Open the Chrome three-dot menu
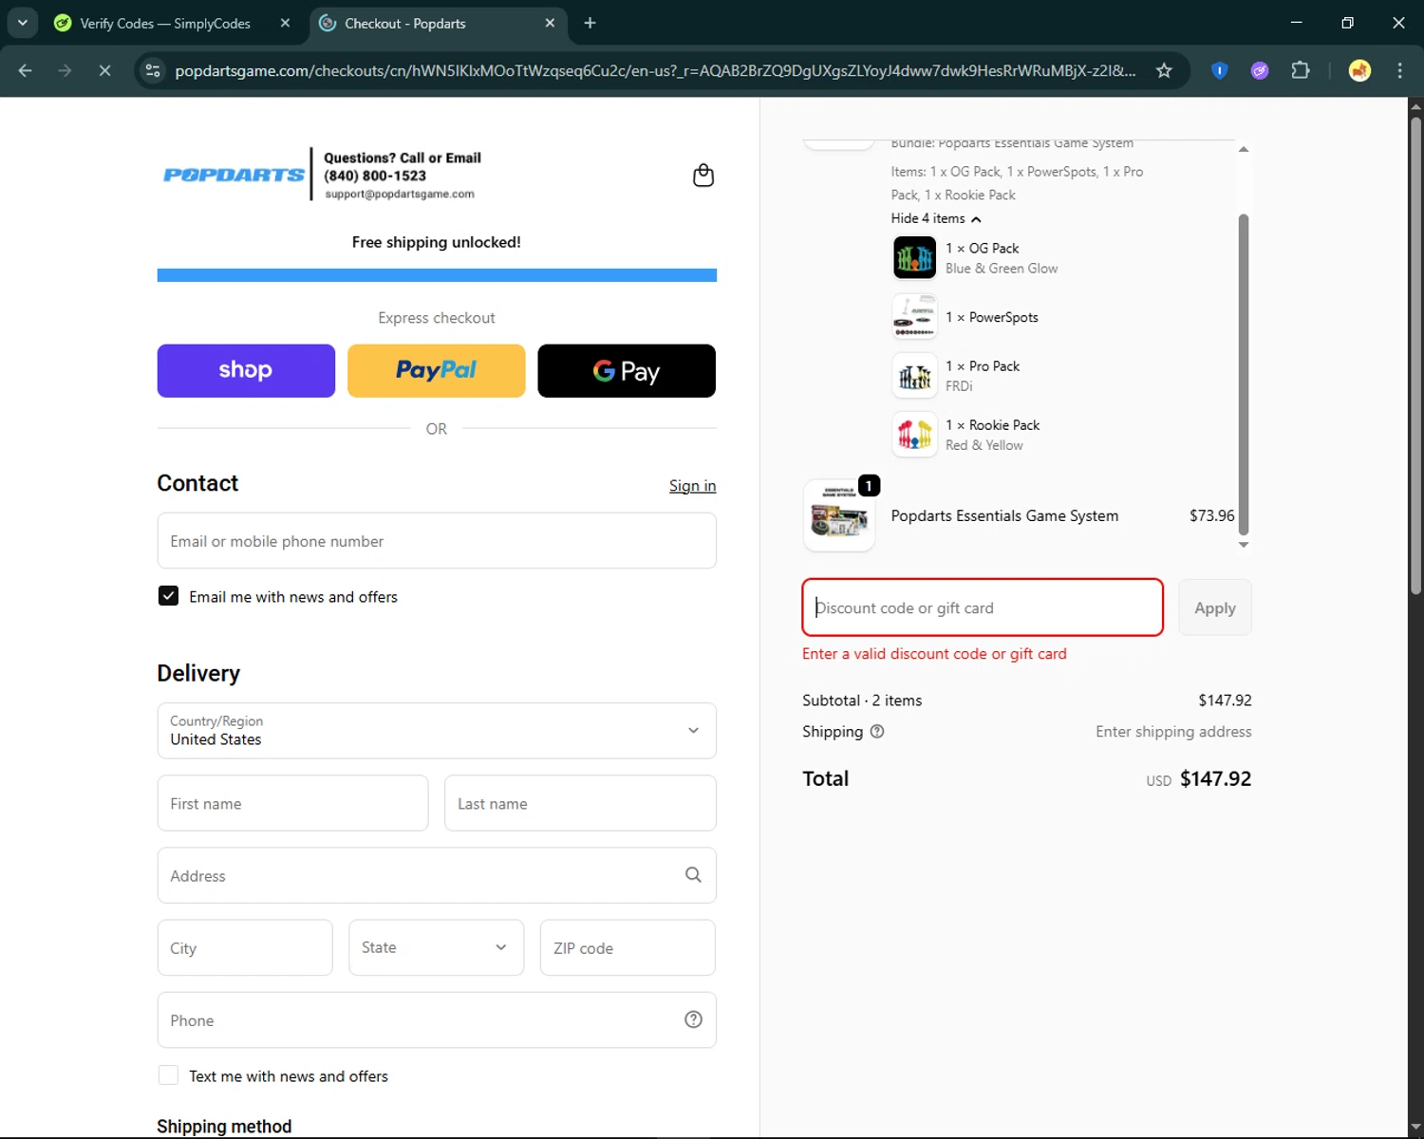The height and width of the screenshot is (1139, 1424). point(1399,70)
